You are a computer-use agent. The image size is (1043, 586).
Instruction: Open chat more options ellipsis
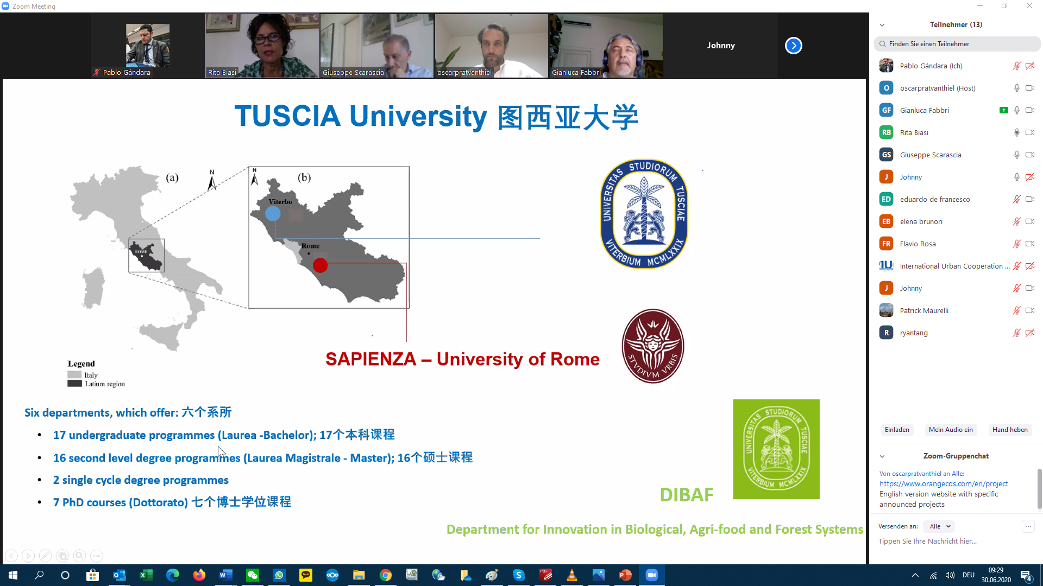[x=1028, y=526]
